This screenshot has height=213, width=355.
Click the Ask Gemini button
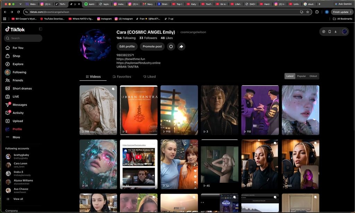point(343,4)
